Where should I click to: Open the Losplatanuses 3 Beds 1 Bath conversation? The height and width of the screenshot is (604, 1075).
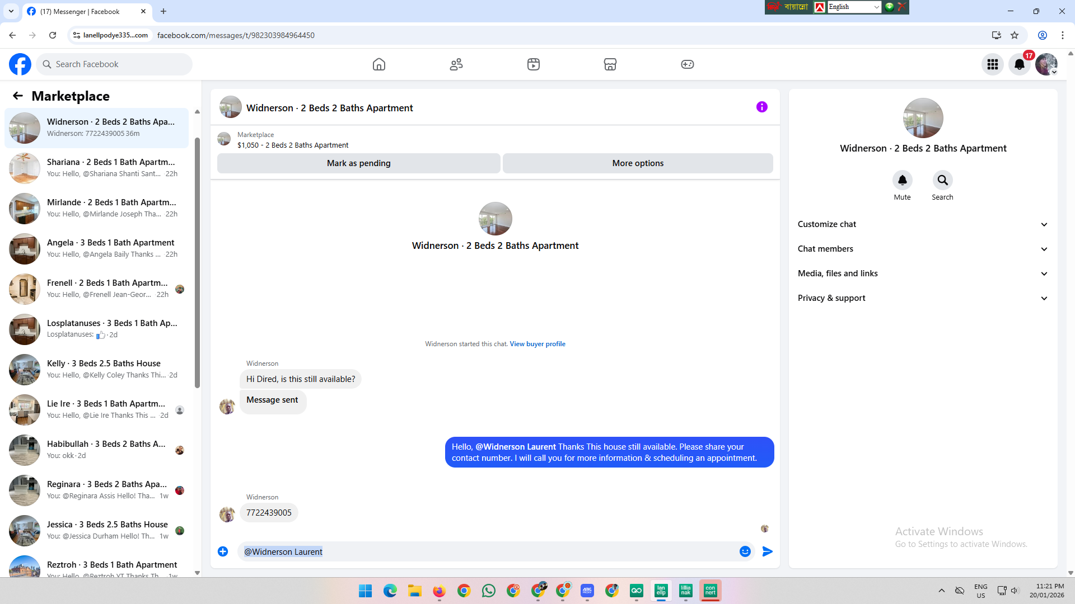coord(97,329)
